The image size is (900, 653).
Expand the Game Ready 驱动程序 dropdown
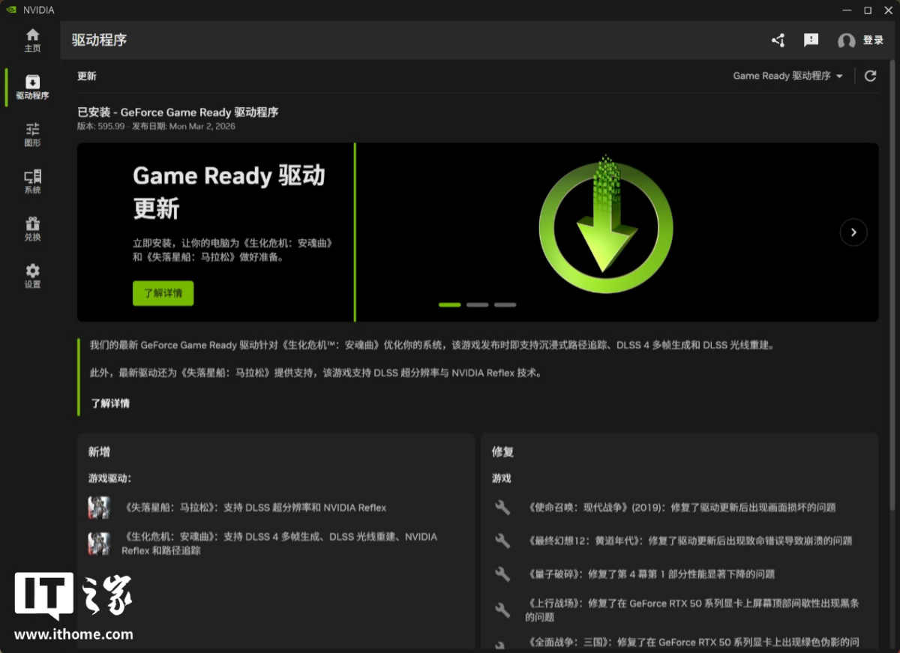pyautogui.click(x=787, y=76)
